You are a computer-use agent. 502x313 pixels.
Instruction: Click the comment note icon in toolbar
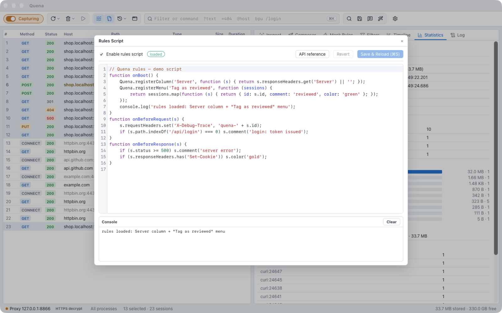[370, 19]
